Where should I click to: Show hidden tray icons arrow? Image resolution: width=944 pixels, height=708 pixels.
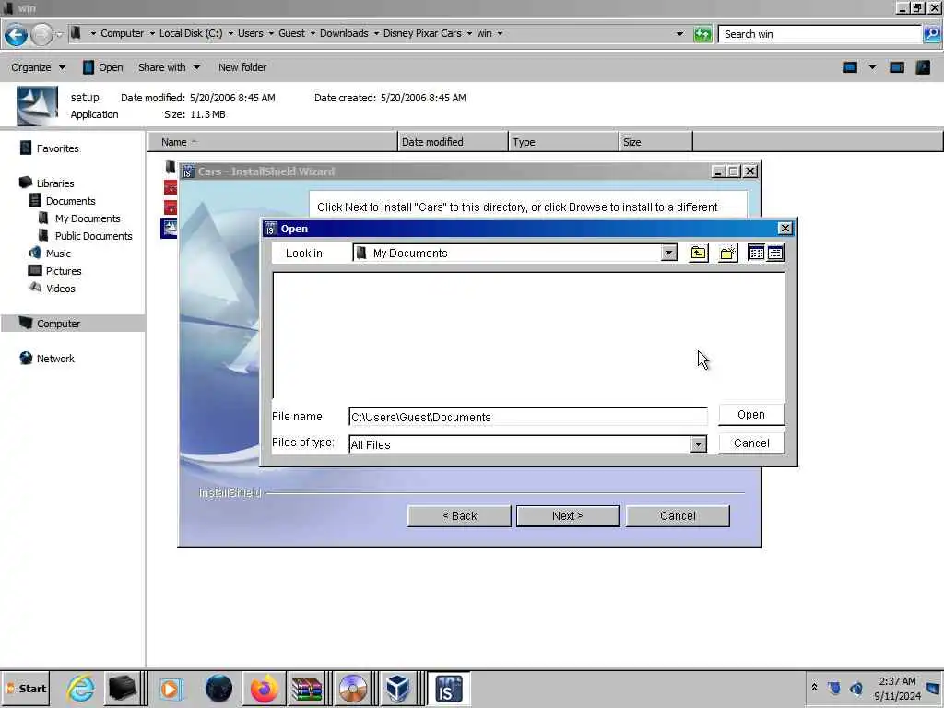pos(814,687)
